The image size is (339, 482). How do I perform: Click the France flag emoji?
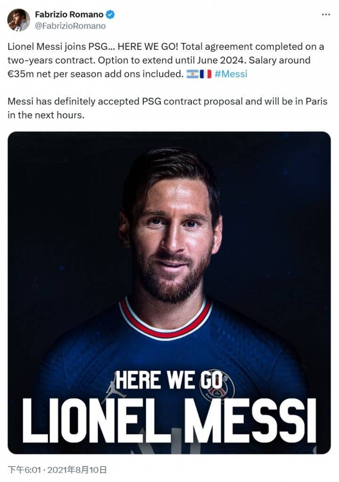tap(205, 74)
